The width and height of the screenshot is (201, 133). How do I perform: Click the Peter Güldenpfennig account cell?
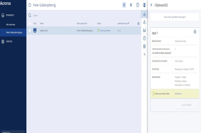[85, 31]
